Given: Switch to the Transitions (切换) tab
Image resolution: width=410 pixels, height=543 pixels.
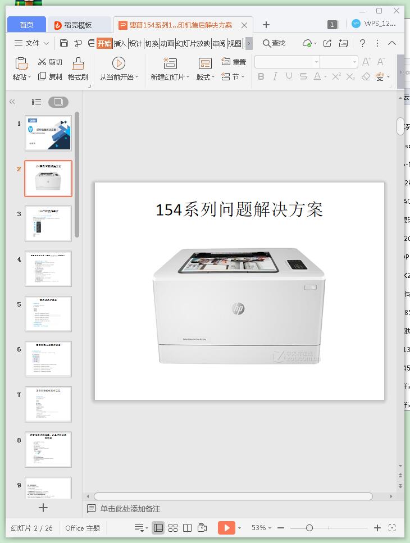Looking at the screenshot, I should coord(152,43).
